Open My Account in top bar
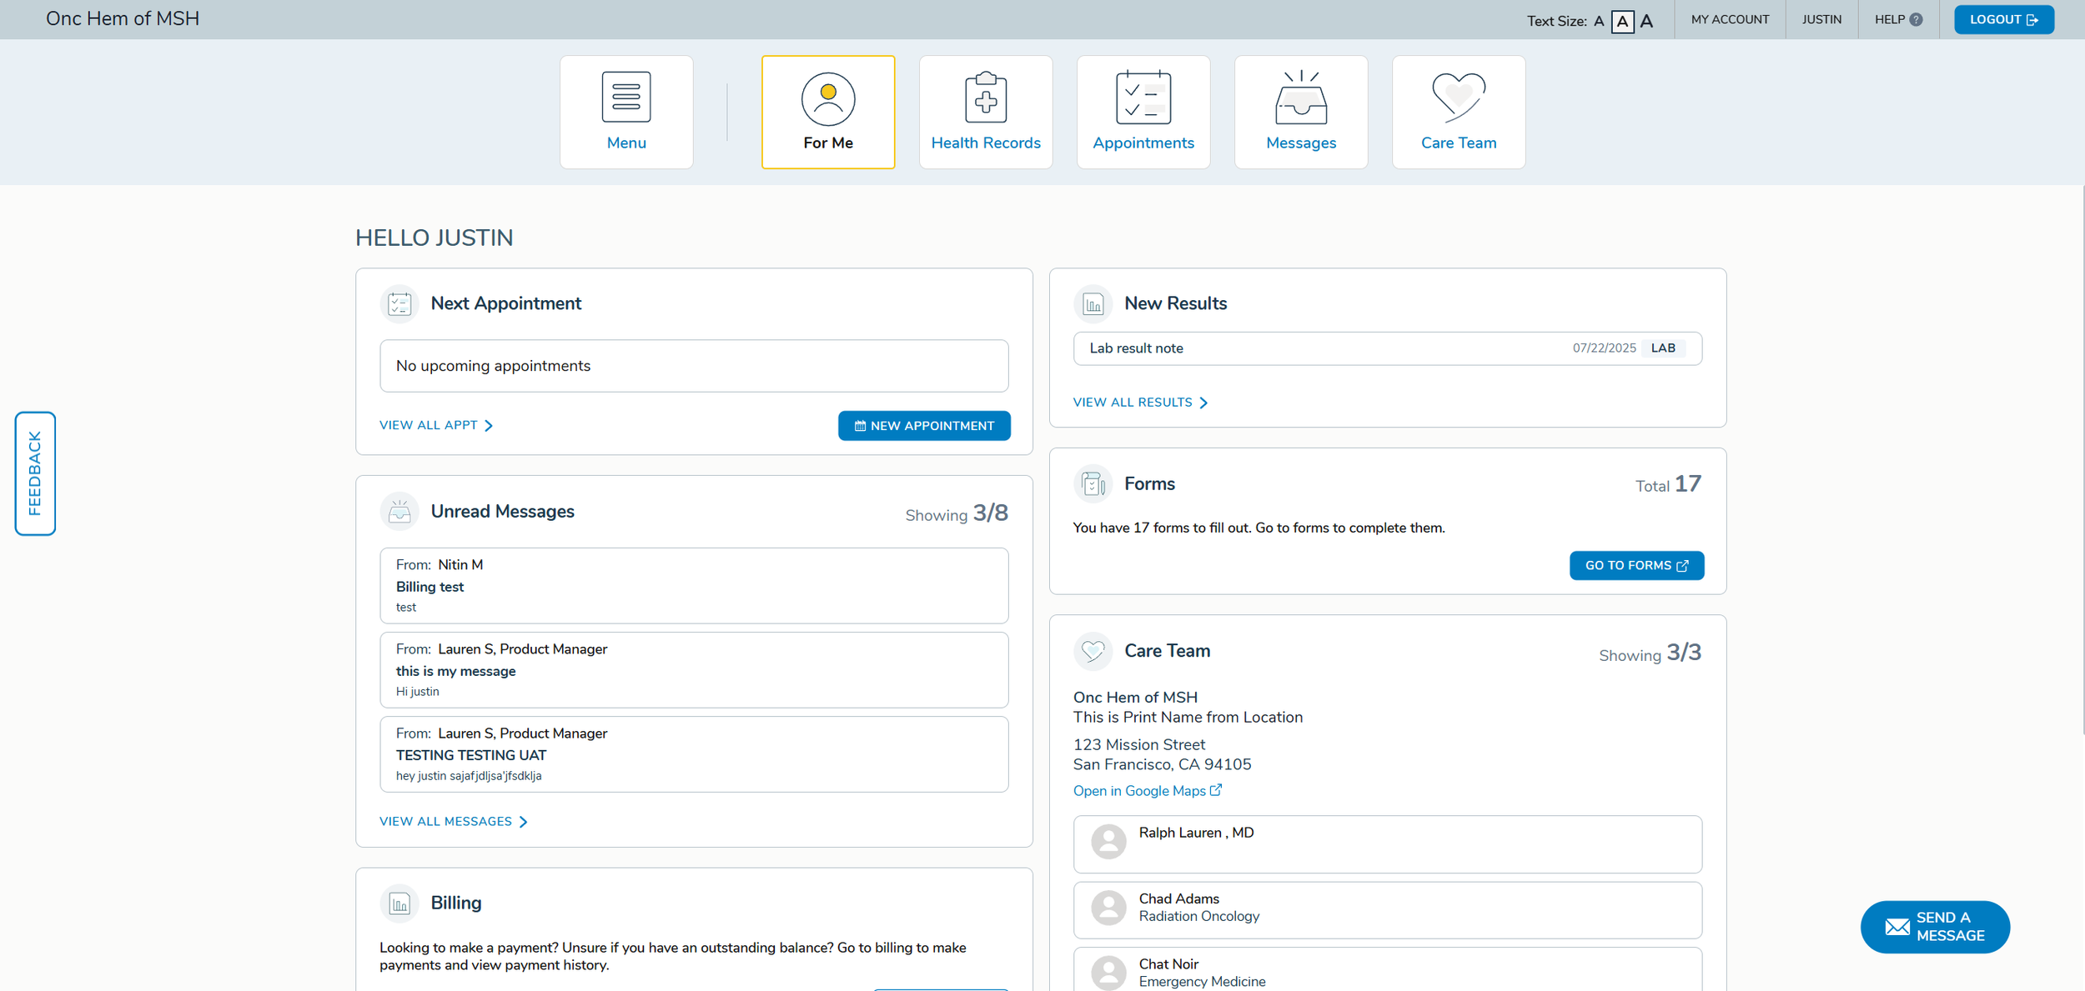2085x991 pixels. point(1730,19)
